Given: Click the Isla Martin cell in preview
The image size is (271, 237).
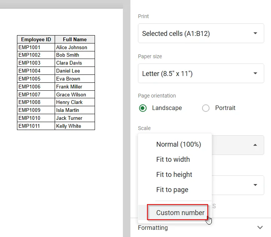Looking at the screenshot, I should [75, 110].
